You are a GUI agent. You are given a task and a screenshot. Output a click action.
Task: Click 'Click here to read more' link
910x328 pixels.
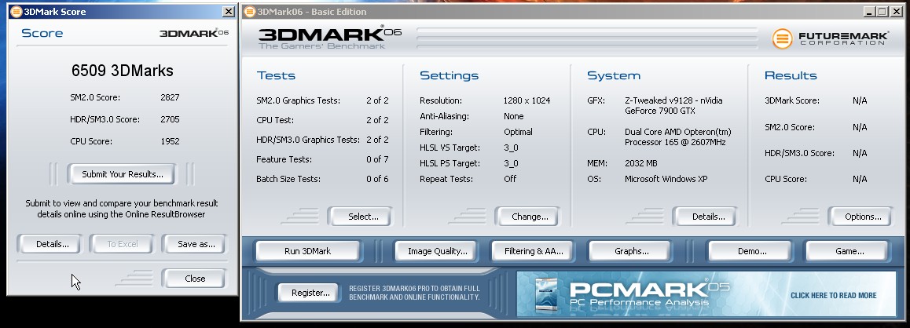(834, 296)
